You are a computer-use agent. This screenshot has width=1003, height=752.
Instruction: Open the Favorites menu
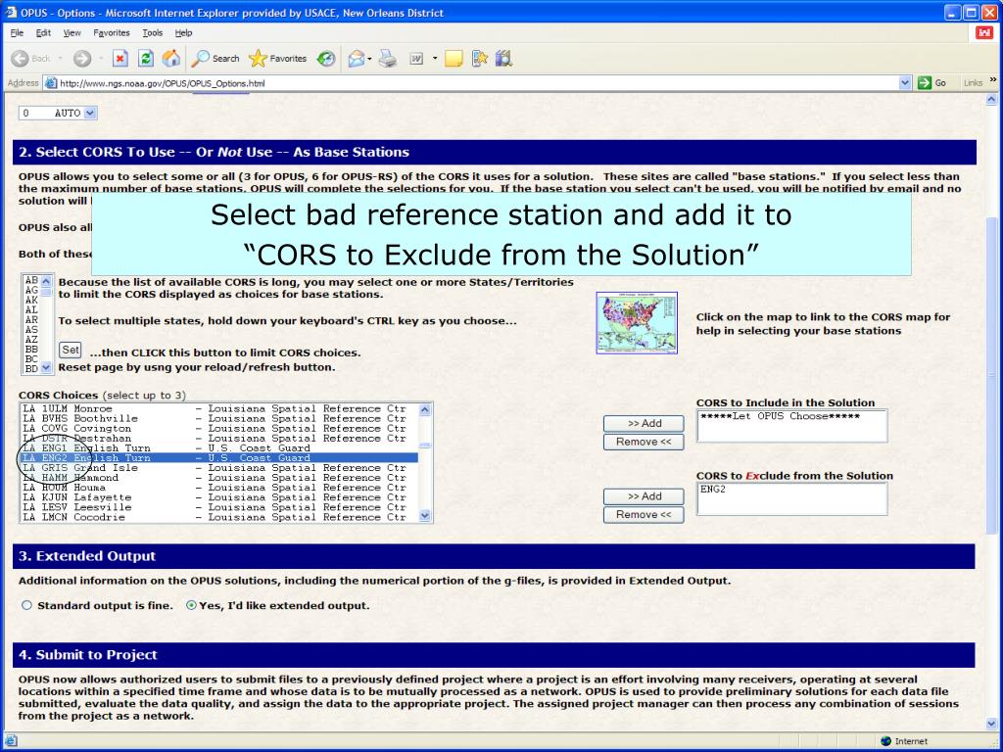pyautogui.click(x=112, y=32)
